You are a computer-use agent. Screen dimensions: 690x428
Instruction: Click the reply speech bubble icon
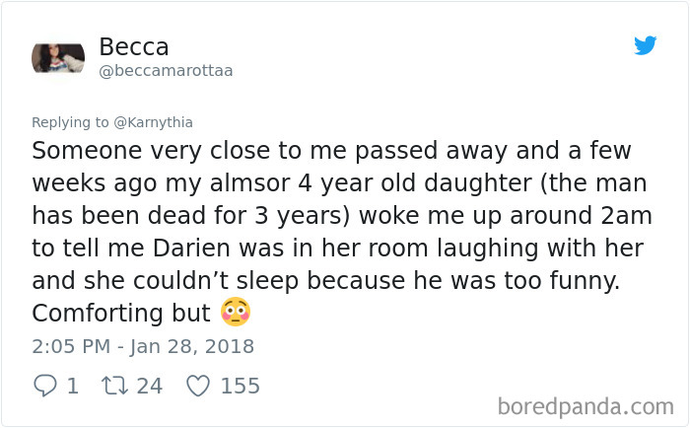tap(45, 386)
